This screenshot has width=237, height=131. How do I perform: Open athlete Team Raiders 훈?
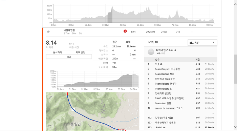[163, 89]
